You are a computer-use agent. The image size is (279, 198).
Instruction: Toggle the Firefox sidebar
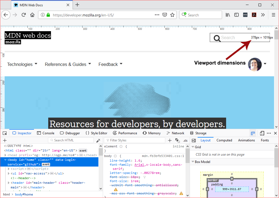pyautogui.click(x=236, y=15)
